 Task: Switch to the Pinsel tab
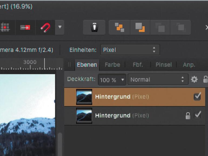[163, 65]
